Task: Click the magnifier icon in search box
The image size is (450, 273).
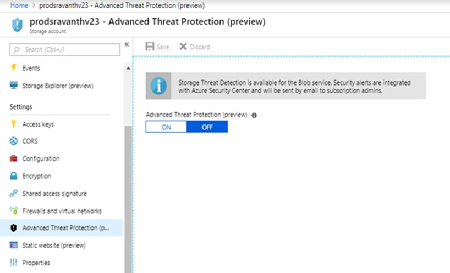Action: click(x=17, y=50)
